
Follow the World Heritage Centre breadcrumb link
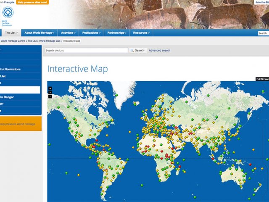(13, 41)
